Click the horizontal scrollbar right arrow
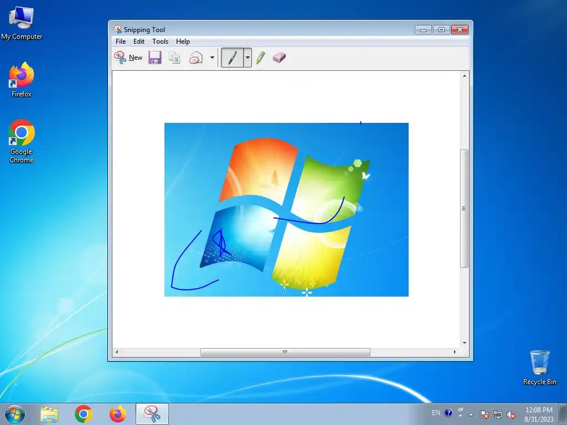 pos(455,352)
